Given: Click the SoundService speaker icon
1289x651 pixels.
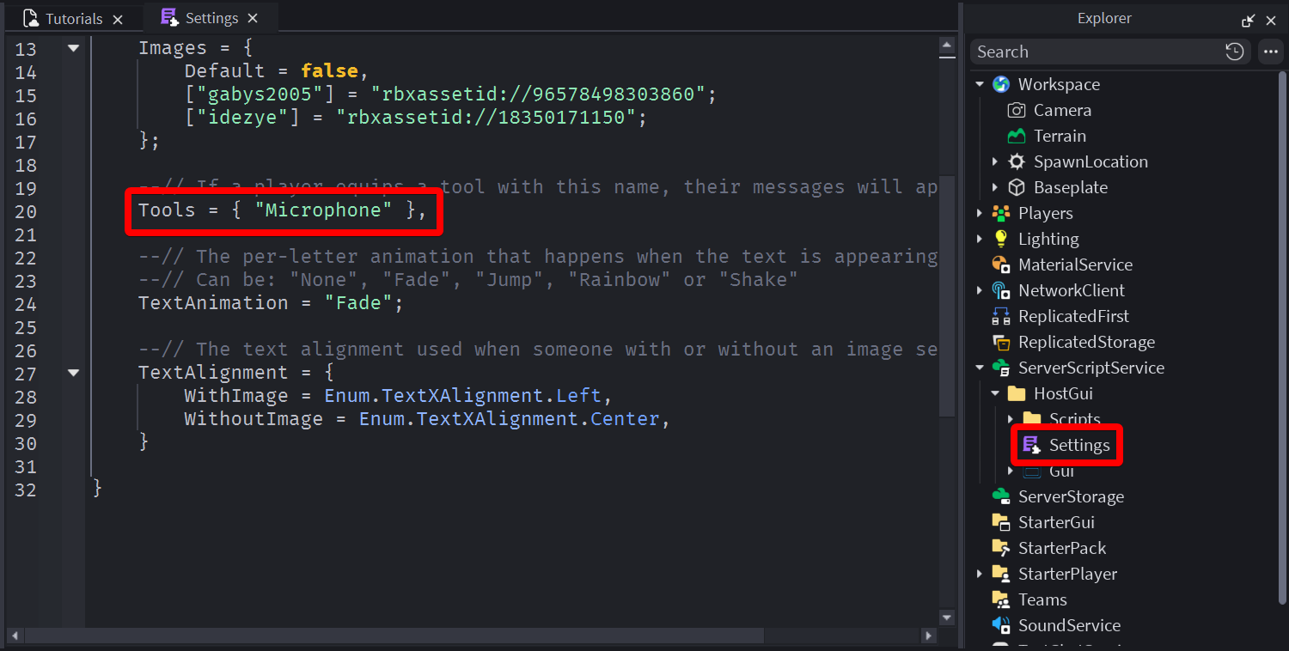Looking at the screenshot, I should (x=1000, y=625).
